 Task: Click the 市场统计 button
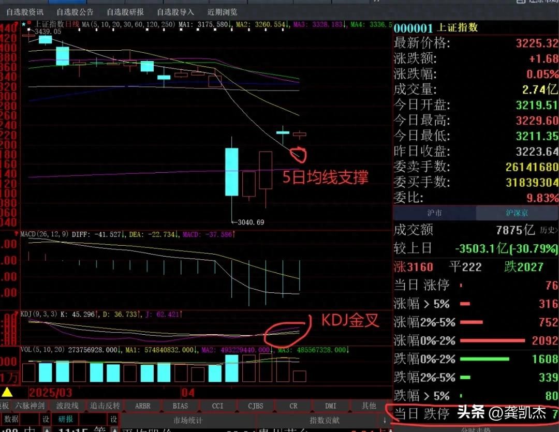point(188,420)
